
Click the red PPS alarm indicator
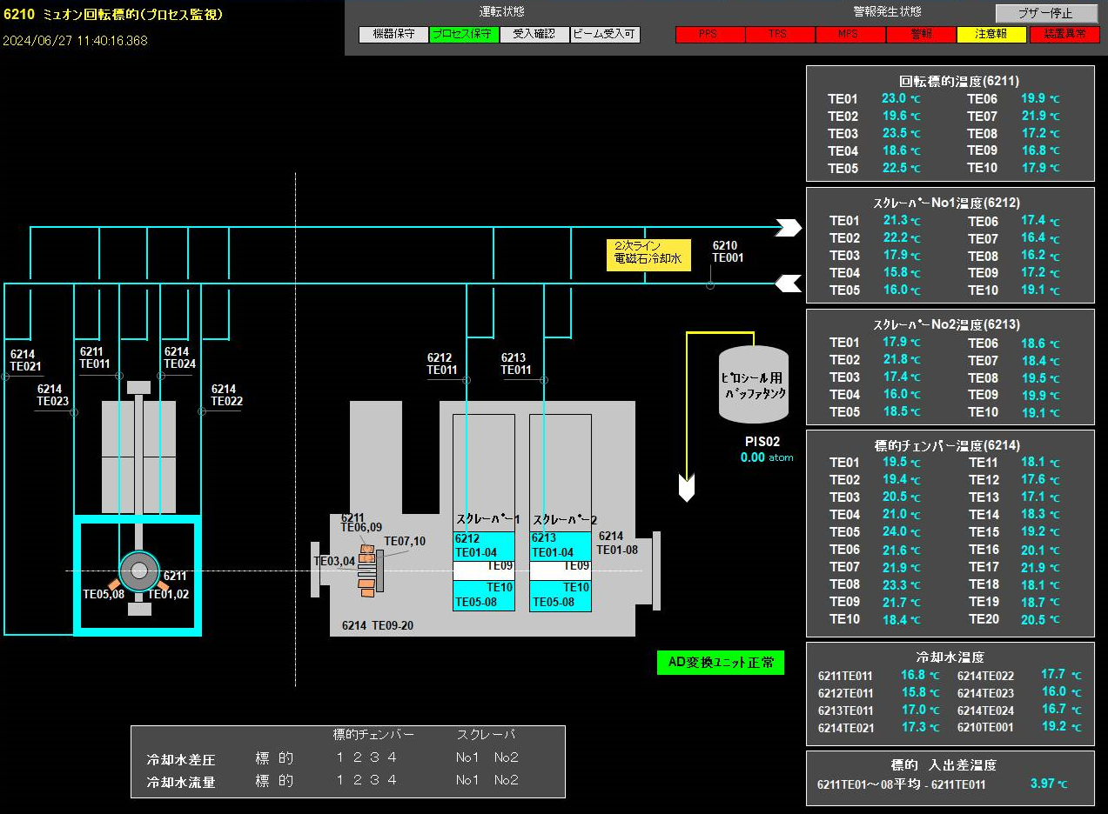(x=709, y=35)
